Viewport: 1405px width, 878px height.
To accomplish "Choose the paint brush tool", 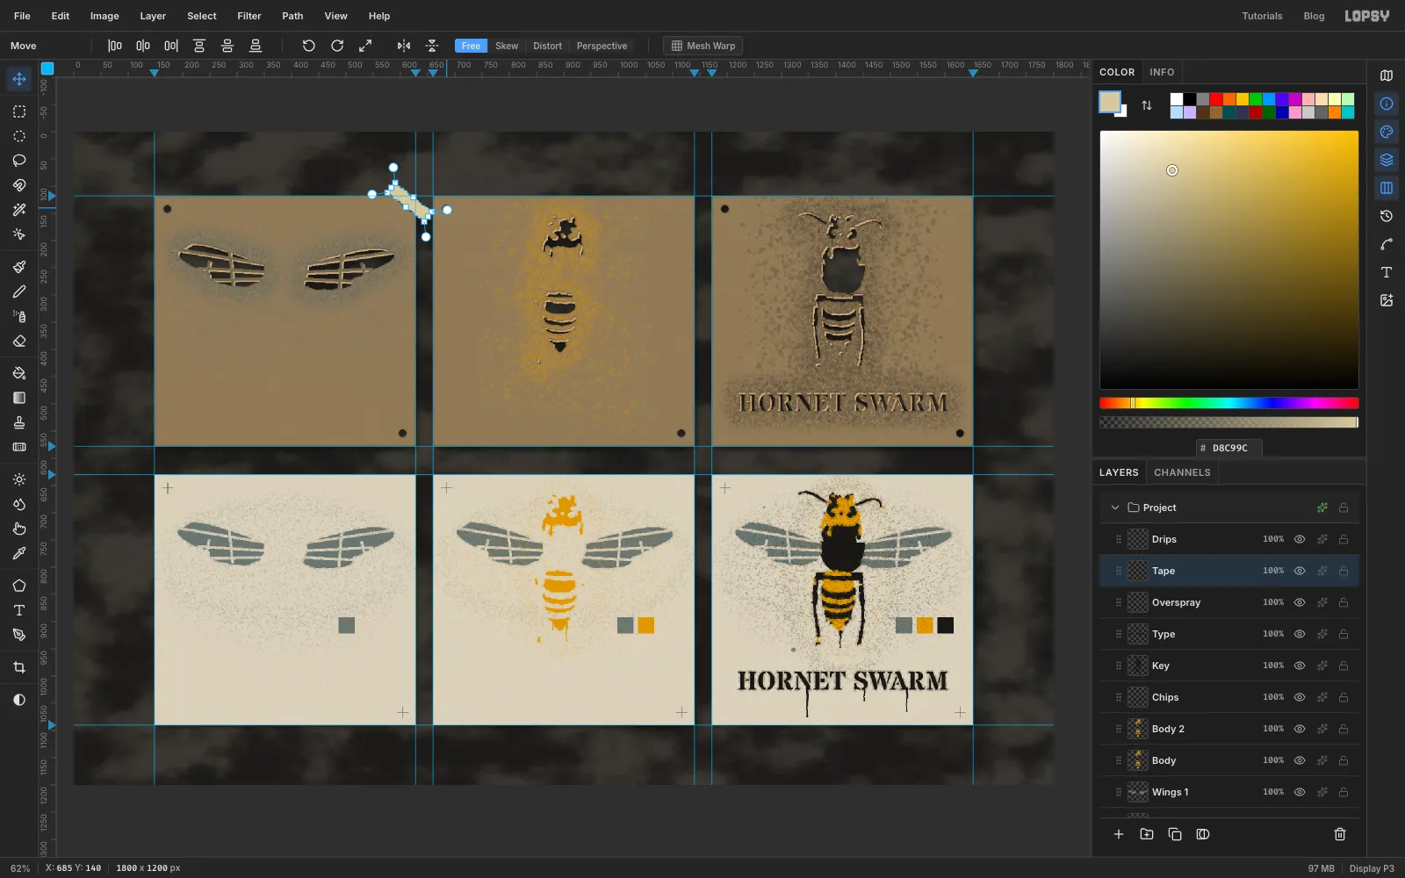I will point(19,267).
